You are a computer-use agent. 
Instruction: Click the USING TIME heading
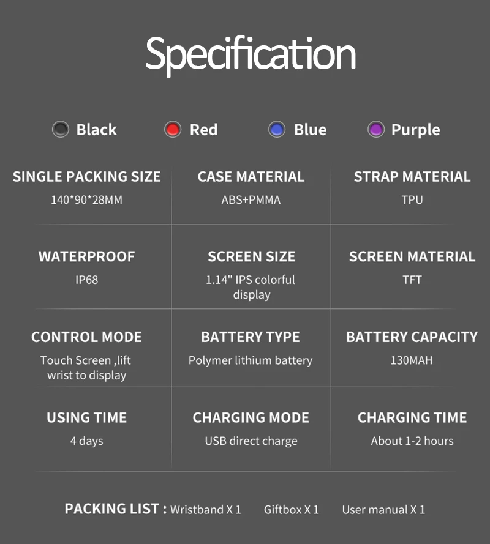pos(87,417)
